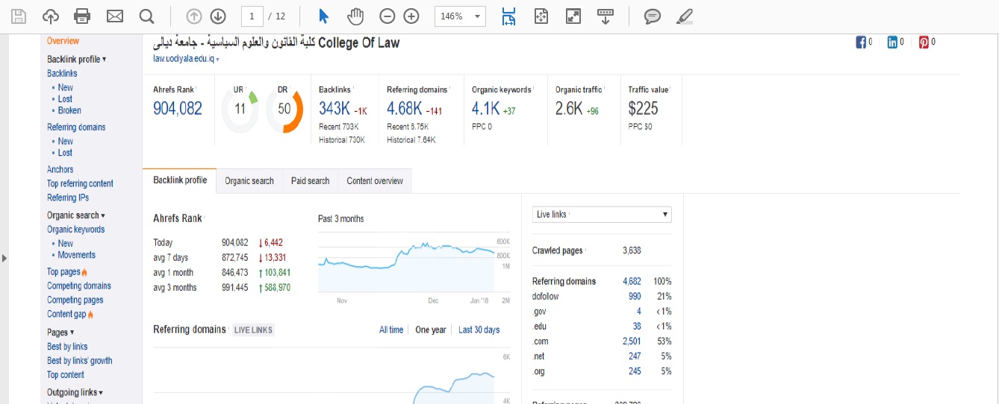The width and height of the screenshot is (999, 404).
Task: Activate the hand pan tool
Action: pyautogui.click(x=356, y=16)
